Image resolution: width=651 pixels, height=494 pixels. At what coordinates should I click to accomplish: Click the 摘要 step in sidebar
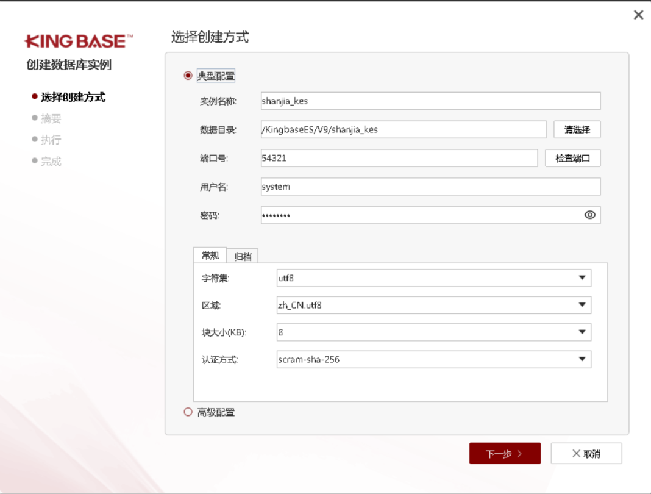[51, 119]
